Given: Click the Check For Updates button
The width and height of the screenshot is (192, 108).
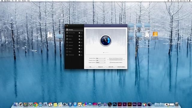Looking at the screenshot, I should pyautogui.click(x=121, y=67).
